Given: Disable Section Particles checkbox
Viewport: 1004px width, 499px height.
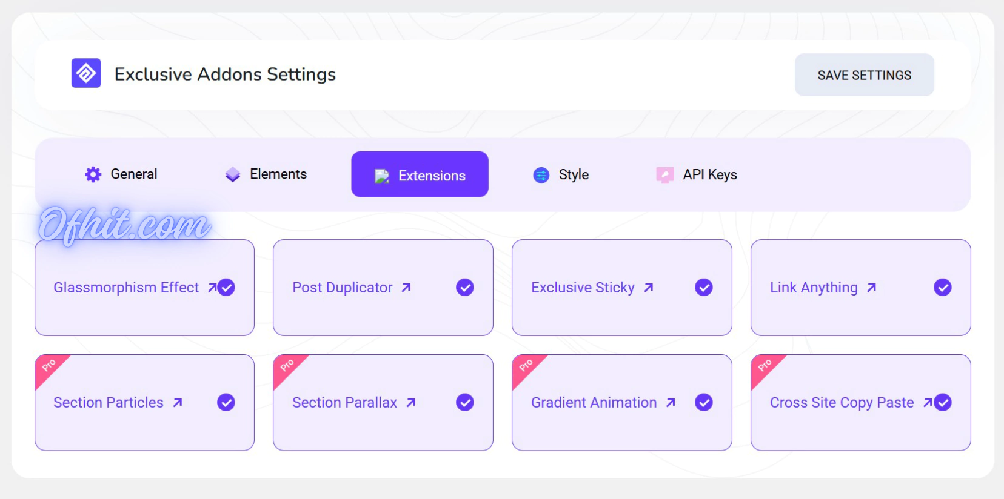Looking at the screenshot, I should click(226, 402).
